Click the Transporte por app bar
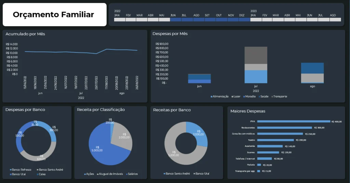The height and width of the screenshot is (183, 350). pyautogui.click(x=259, y=171)
